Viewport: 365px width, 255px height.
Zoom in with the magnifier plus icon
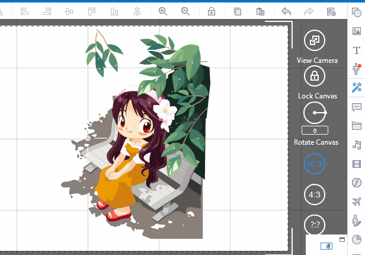point(163,11)
